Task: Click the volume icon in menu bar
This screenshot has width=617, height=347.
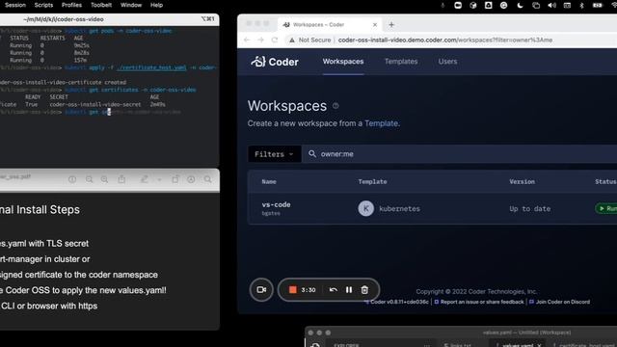Action: (551, 5)
